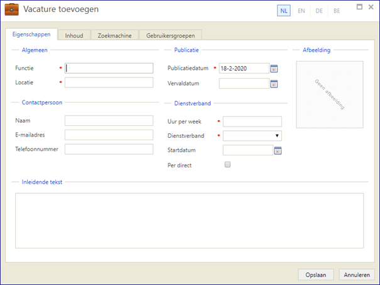Click the Per direct label
This screenshot has width=380, height=285.
click(180, 165)
